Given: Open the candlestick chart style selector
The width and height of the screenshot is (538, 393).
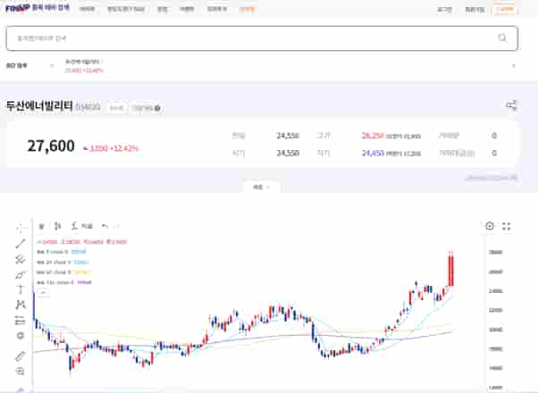Looking at the screenshot, I should [57, 226].
